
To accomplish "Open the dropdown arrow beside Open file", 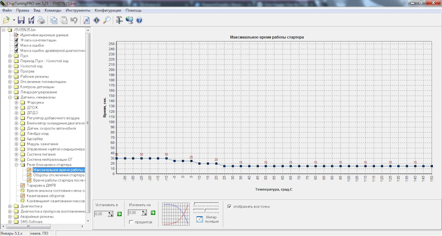I will click(x=14, y=20).
